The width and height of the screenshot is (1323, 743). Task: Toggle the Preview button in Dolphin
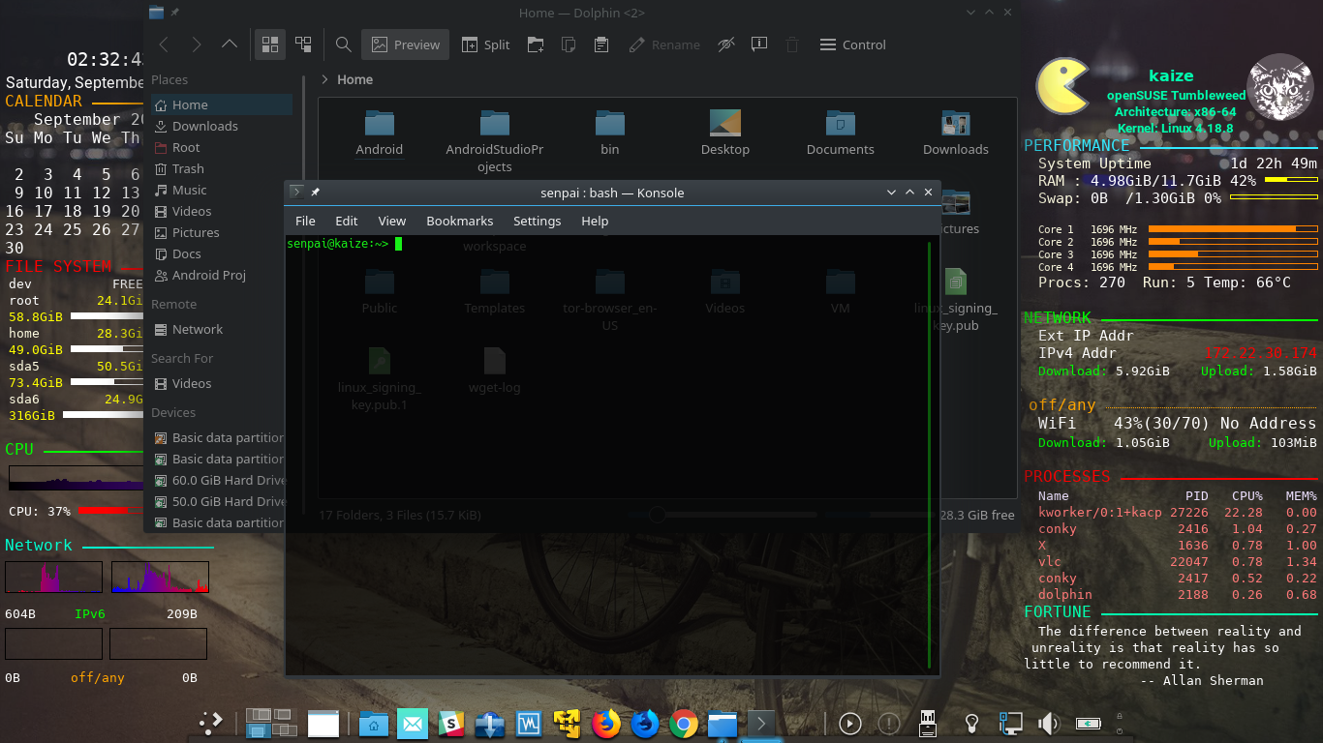click(x=405, y=45)
